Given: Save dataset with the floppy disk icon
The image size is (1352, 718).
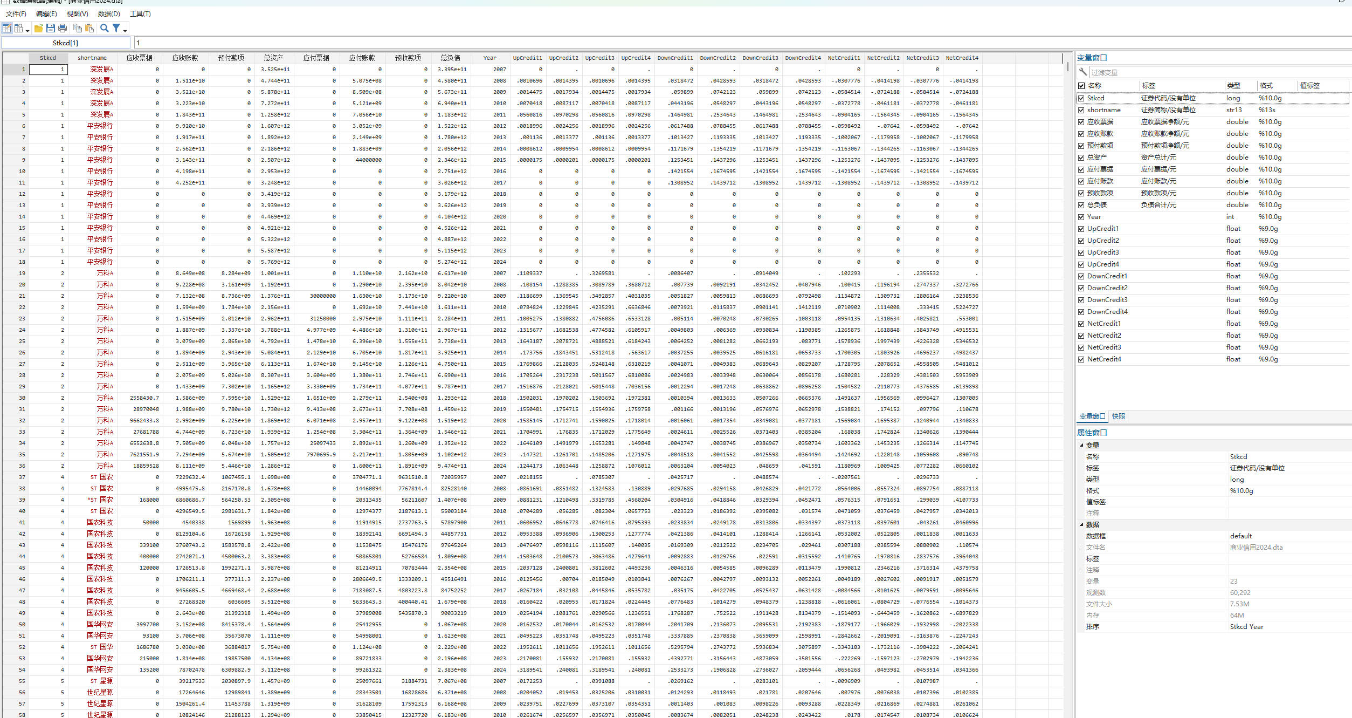Looking at the screenshot, I should [51, 28].
